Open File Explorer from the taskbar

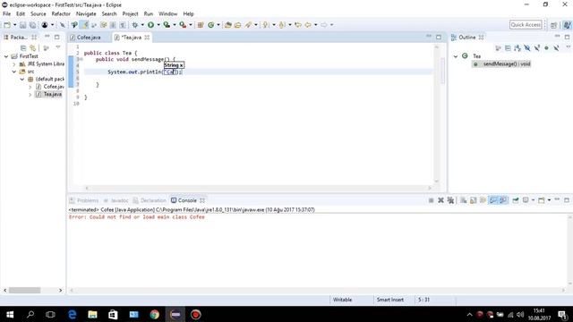[x=92, y=314]
